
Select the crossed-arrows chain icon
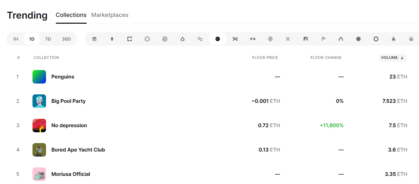click(x=235, y=39)
